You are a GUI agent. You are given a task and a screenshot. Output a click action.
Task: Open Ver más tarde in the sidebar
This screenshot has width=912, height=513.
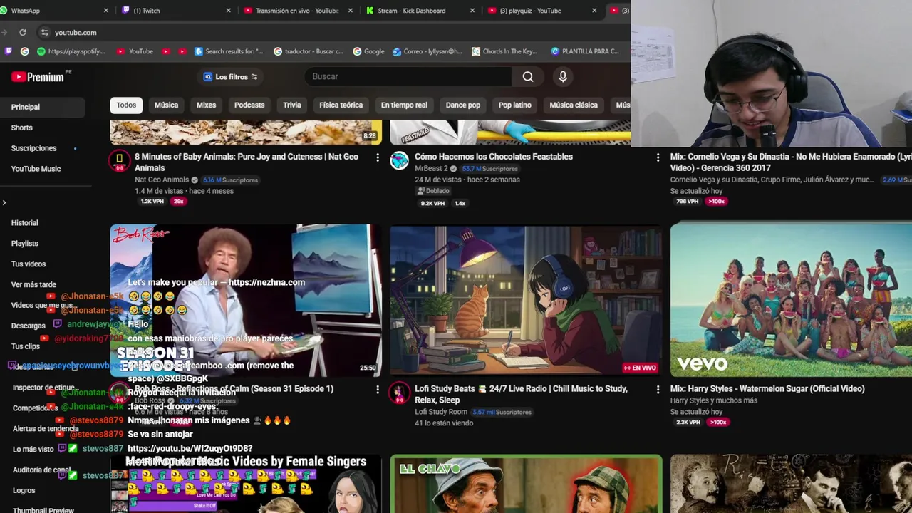[x=33, y=285]
